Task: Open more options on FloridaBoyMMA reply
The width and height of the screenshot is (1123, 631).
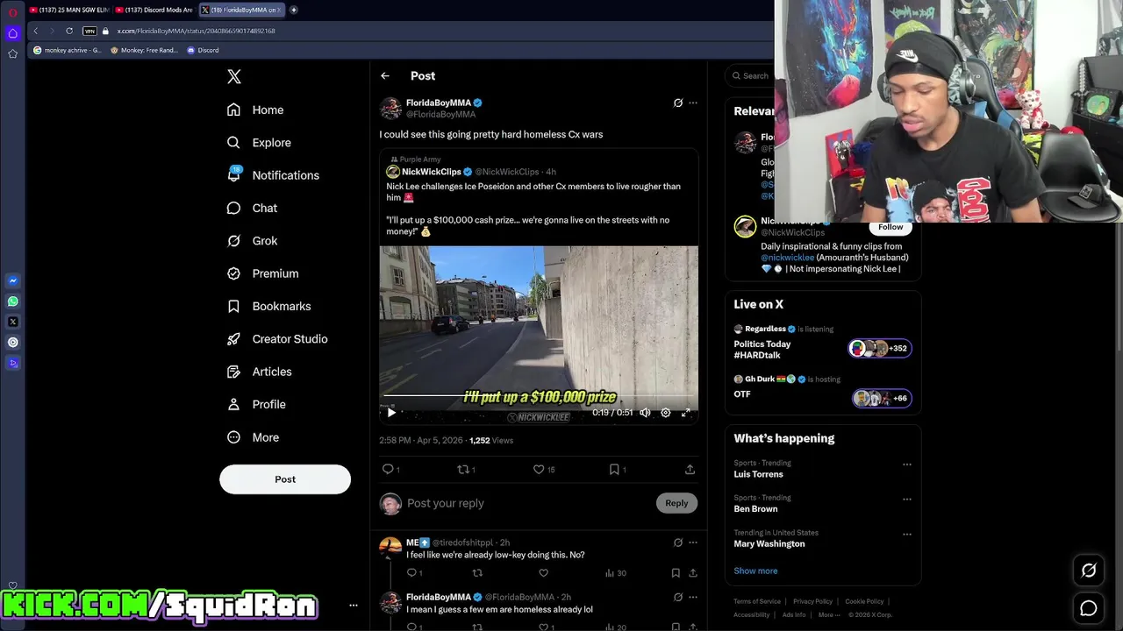Action: tap(693, 597)
